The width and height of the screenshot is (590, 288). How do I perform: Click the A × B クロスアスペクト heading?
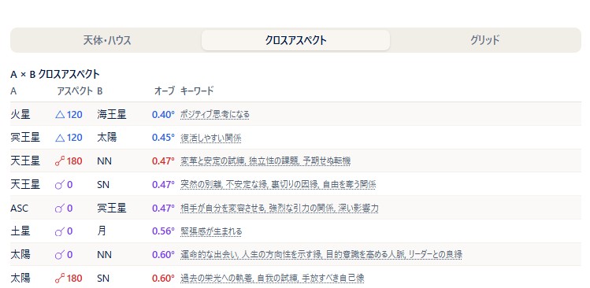click(x=55, y=75)
